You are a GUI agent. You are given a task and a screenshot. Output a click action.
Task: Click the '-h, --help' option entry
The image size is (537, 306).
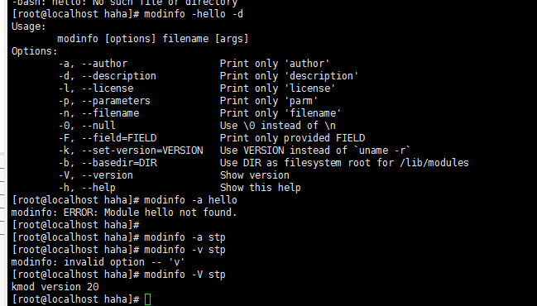[87, 188]
